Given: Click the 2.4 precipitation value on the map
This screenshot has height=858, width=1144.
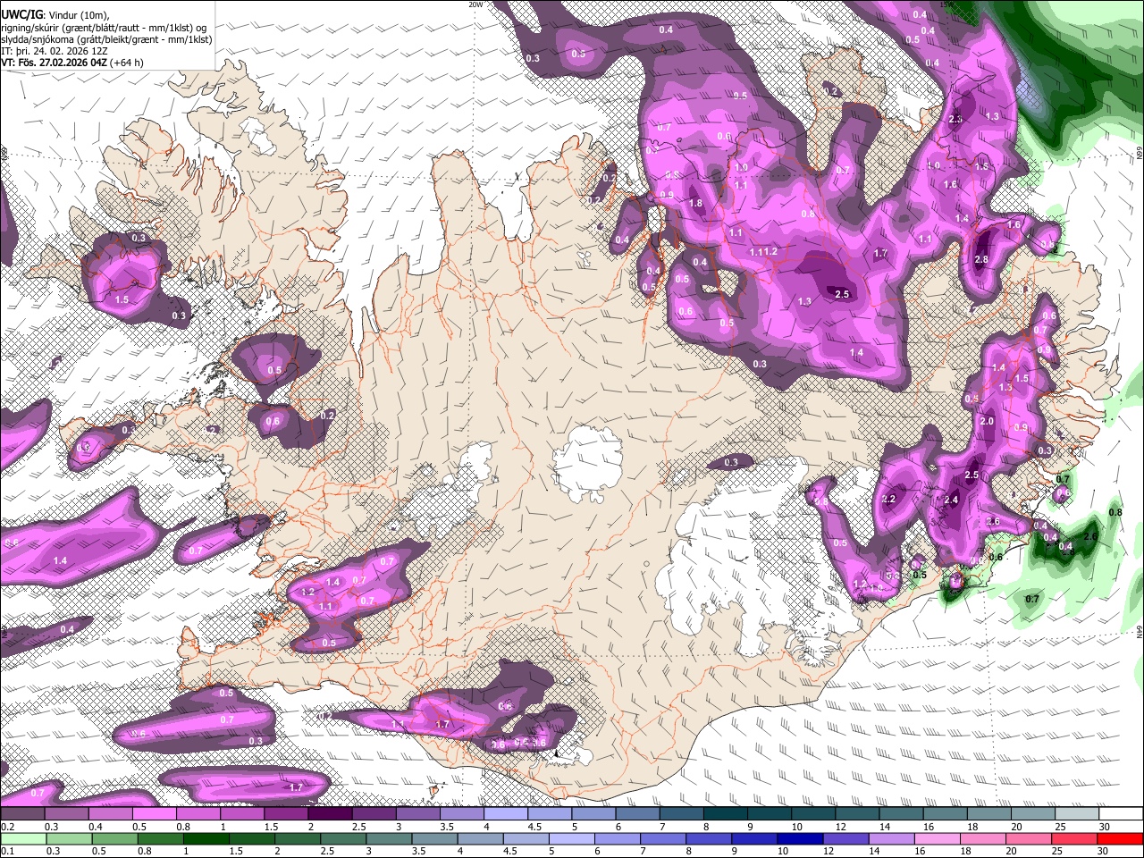Looking at the screenshot, I should point(951,500).
